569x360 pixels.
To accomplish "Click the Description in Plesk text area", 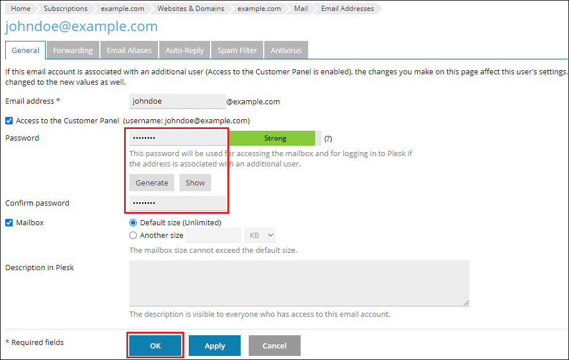I will (x=298, y=283).
